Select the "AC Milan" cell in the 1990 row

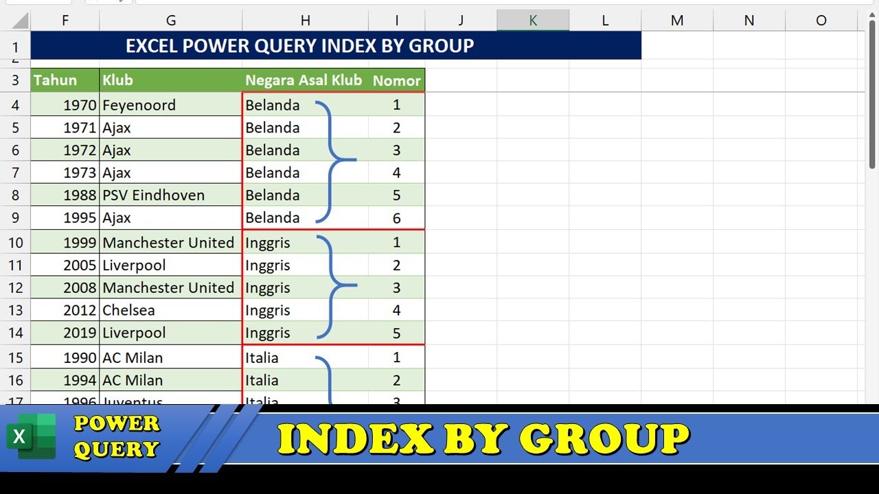pyautogui.click(x=171, y=357)
